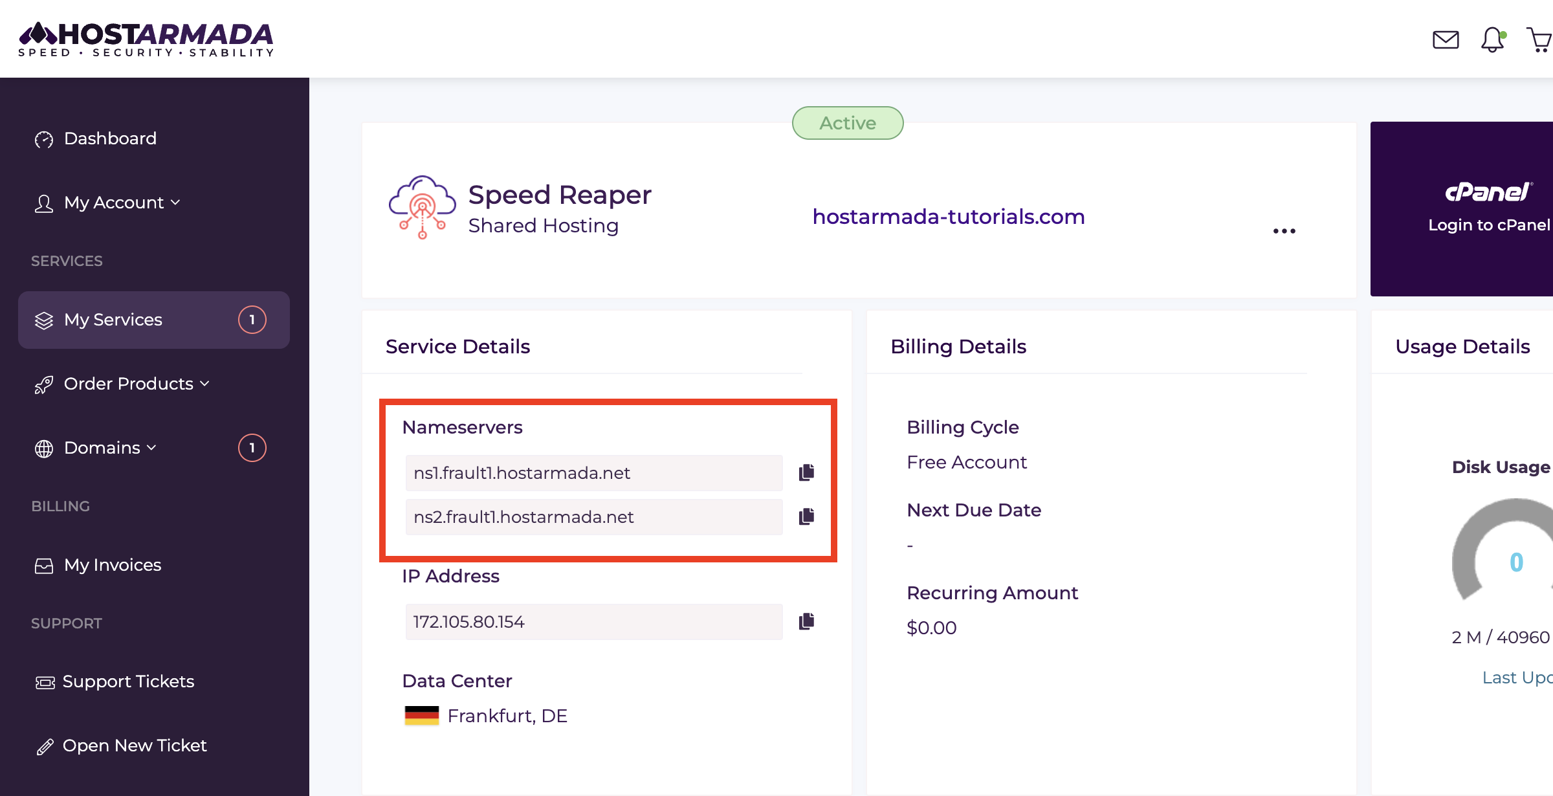Screen dimensions: 1553x796
Task: Click Login to cPanel button
Action: pyautogui.click(x=1462, y=209)
